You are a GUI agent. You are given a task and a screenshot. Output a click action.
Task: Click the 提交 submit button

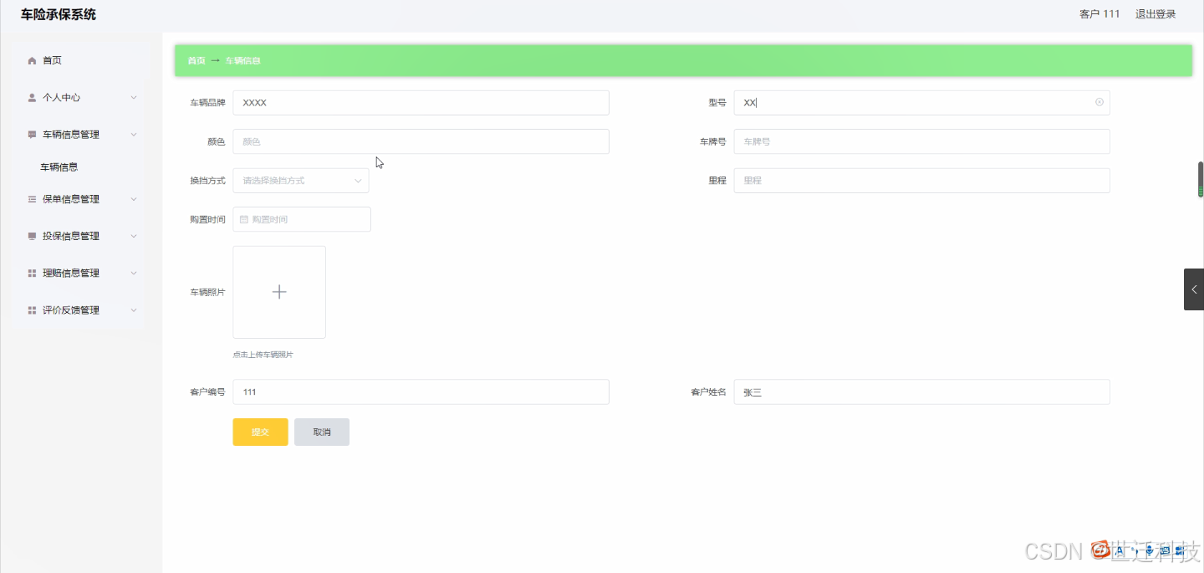(x=260, y=432)
